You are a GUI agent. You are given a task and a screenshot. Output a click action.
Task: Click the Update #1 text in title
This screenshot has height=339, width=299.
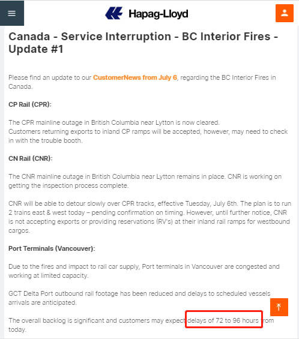36,49
